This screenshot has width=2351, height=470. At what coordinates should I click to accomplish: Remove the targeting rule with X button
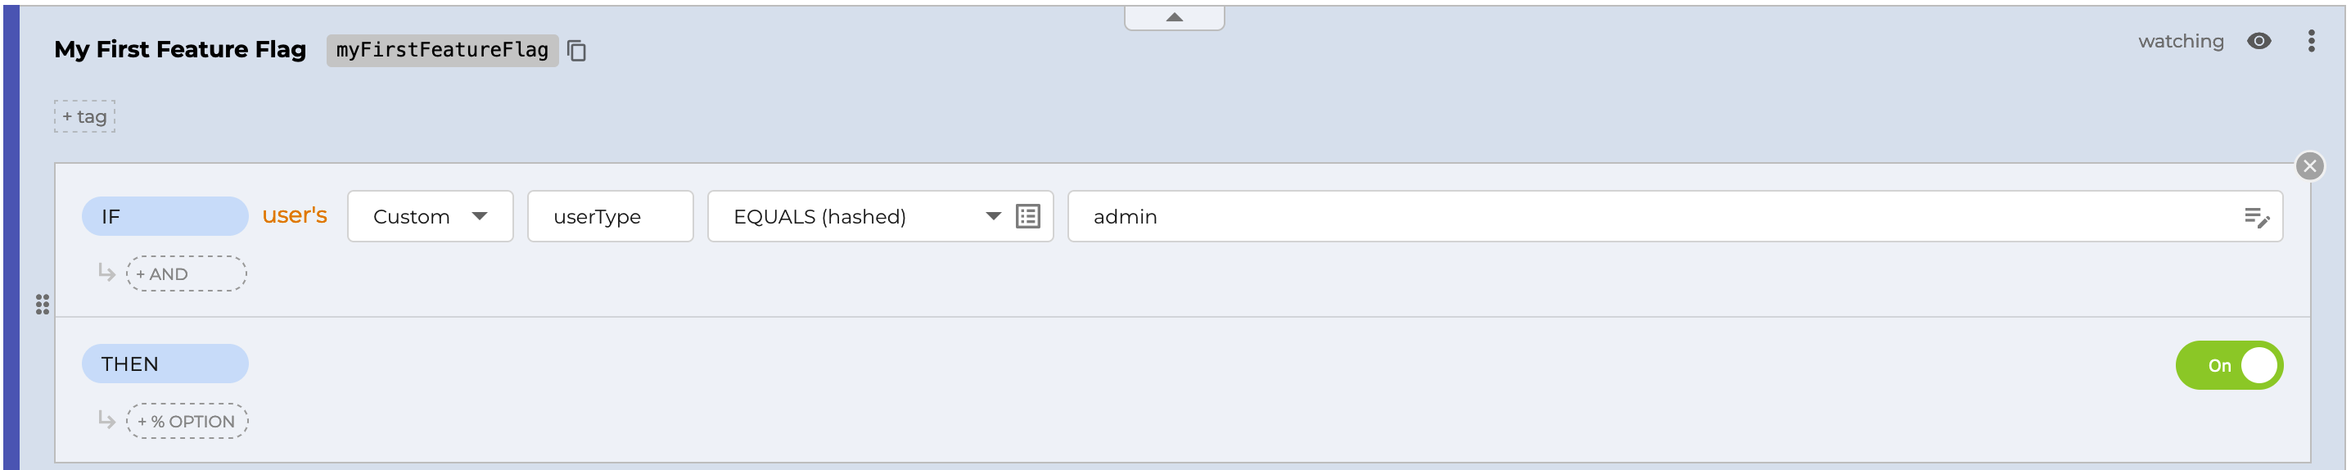(2309, 166)
